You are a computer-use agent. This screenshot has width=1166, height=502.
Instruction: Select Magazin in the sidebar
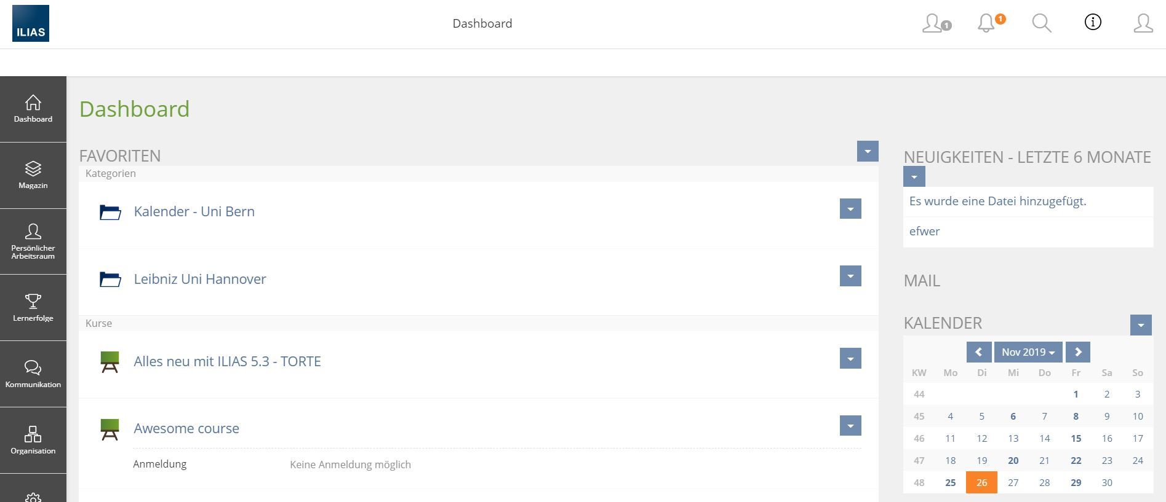33,175
